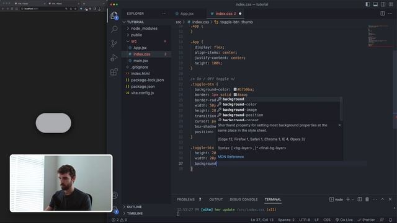Open App.jsx in the file explorer
The height and width of the screenshot is (223, 397).
pos(146,48)
